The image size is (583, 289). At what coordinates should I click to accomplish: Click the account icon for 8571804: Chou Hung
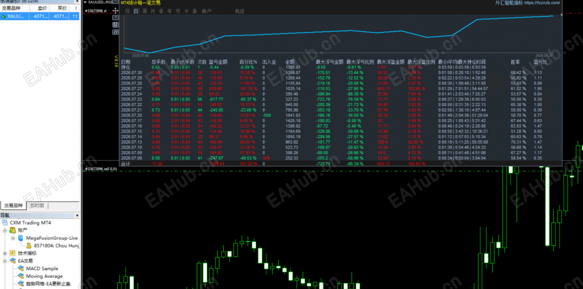click(x=29, y=246)
